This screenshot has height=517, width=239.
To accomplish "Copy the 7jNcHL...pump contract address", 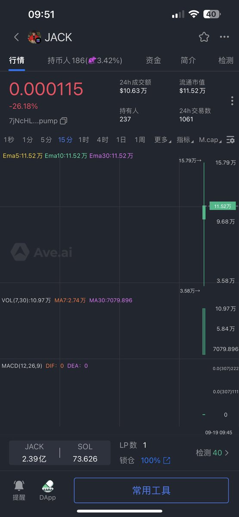I will [63, 121].
